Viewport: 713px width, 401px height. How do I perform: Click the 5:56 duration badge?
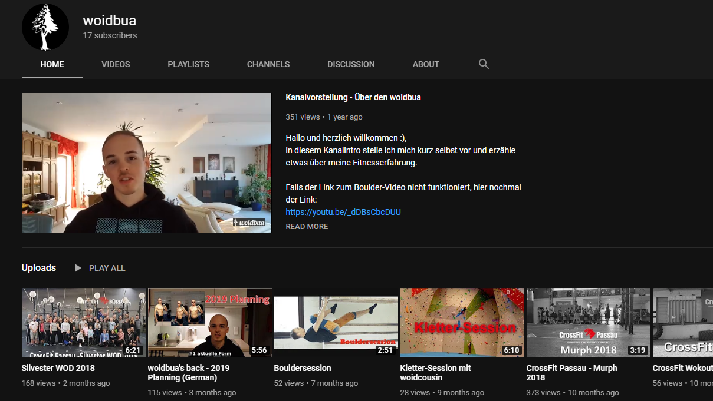click(259, 350)
